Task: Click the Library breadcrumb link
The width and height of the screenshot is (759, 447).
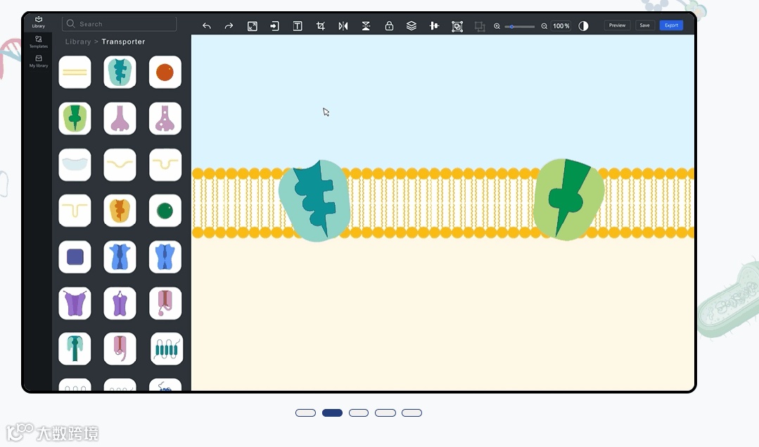Action: pyautogui.click(x=78, y=42)
